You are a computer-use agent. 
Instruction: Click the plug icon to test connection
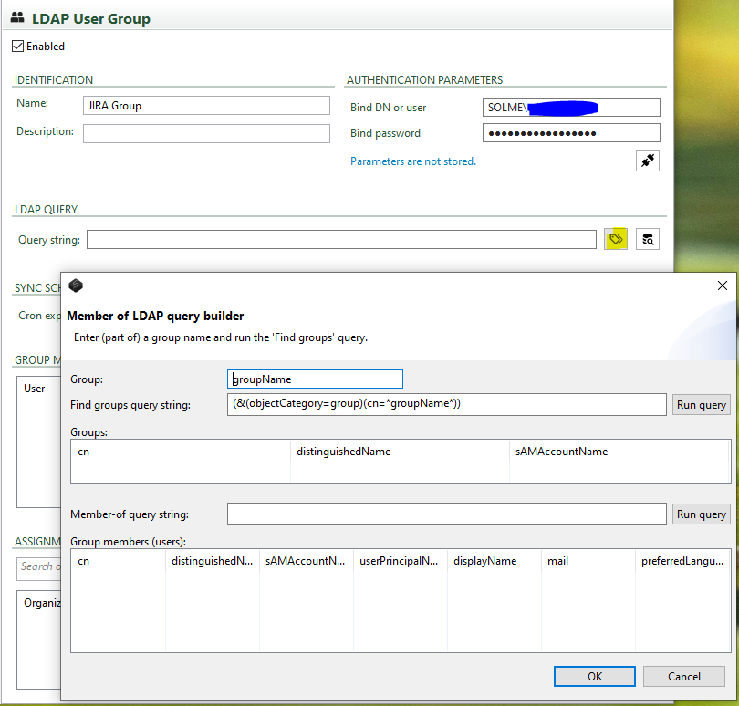pos(648,161)
